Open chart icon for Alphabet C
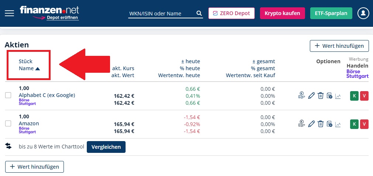The width and height of the screenshot is (373, 176). (x=338, y=96)
